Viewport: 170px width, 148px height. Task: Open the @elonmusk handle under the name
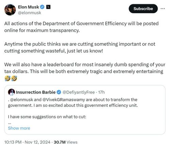(x=30, y=13)
